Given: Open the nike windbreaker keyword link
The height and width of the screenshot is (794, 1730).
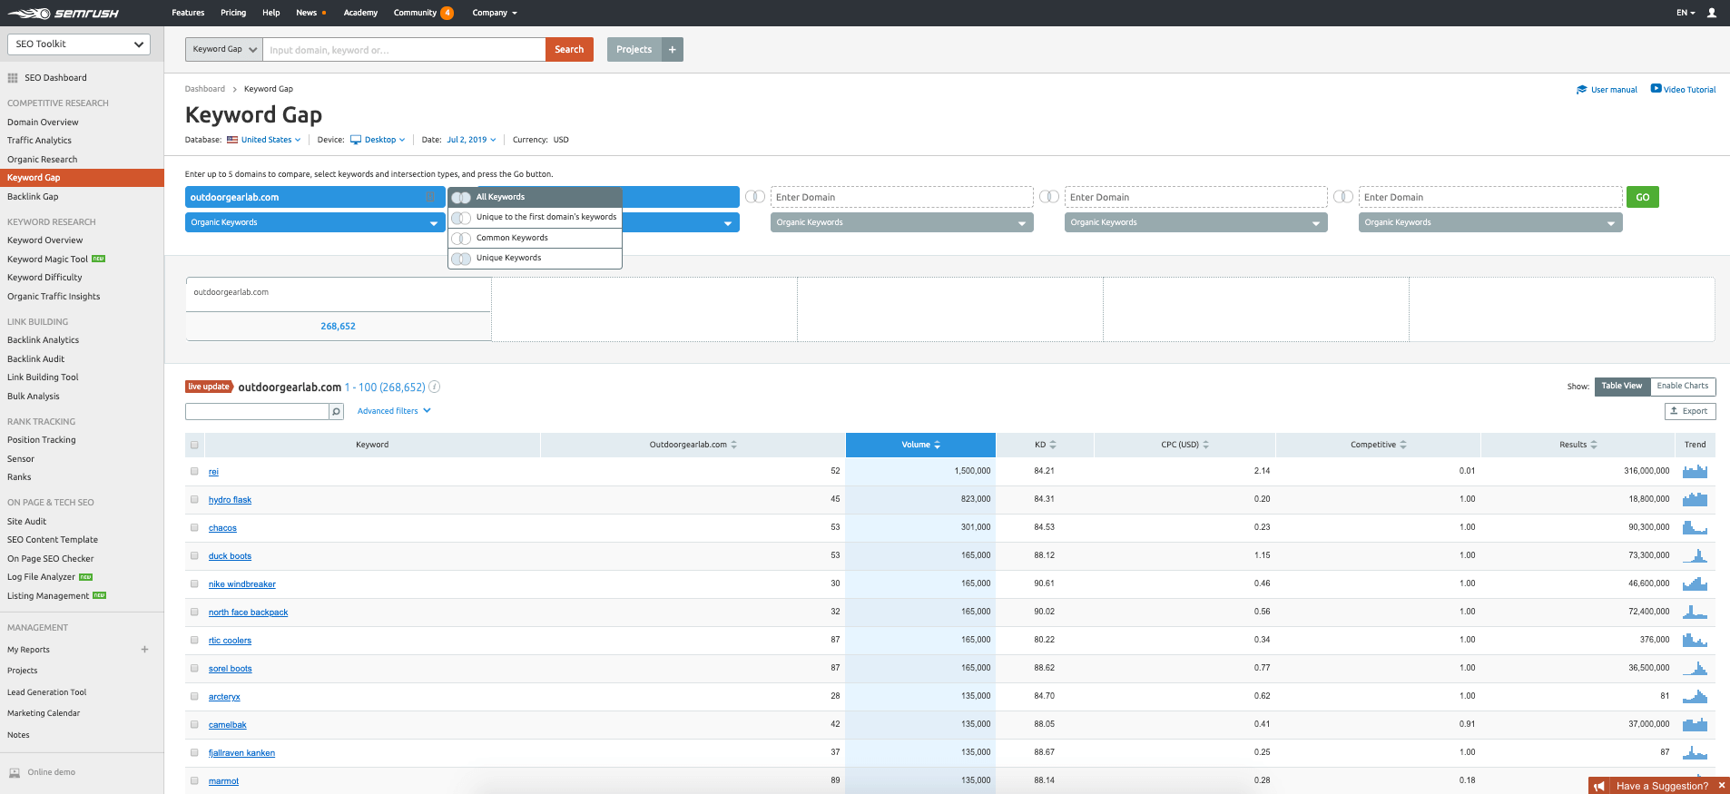Looking at the screenshot, I should (x=242, y=584).
